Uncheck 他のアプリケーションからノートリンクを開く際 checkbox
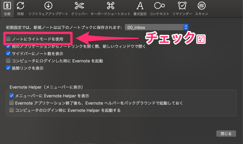The image size is (243, 144). (8, 46)
